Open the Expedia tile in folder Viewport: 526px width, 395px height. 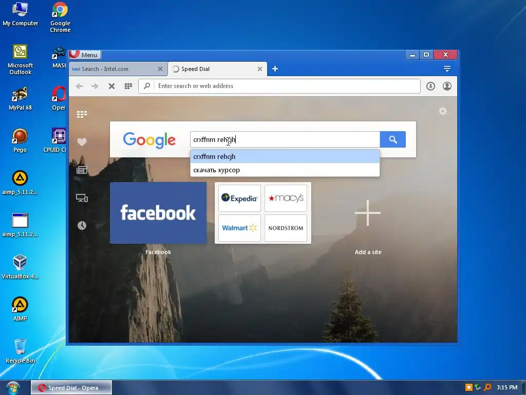(239, 198)
